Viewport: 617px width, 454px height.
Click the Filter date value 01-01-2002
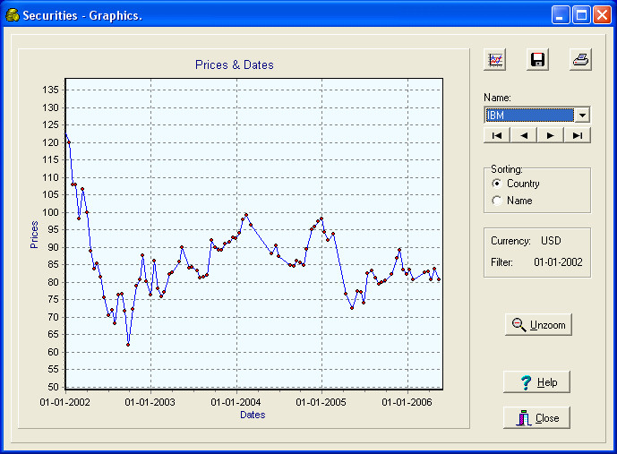pos(558,262)
